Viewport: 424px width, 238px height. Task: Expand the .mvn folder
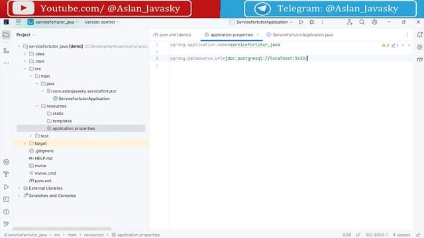click(25, 61)
